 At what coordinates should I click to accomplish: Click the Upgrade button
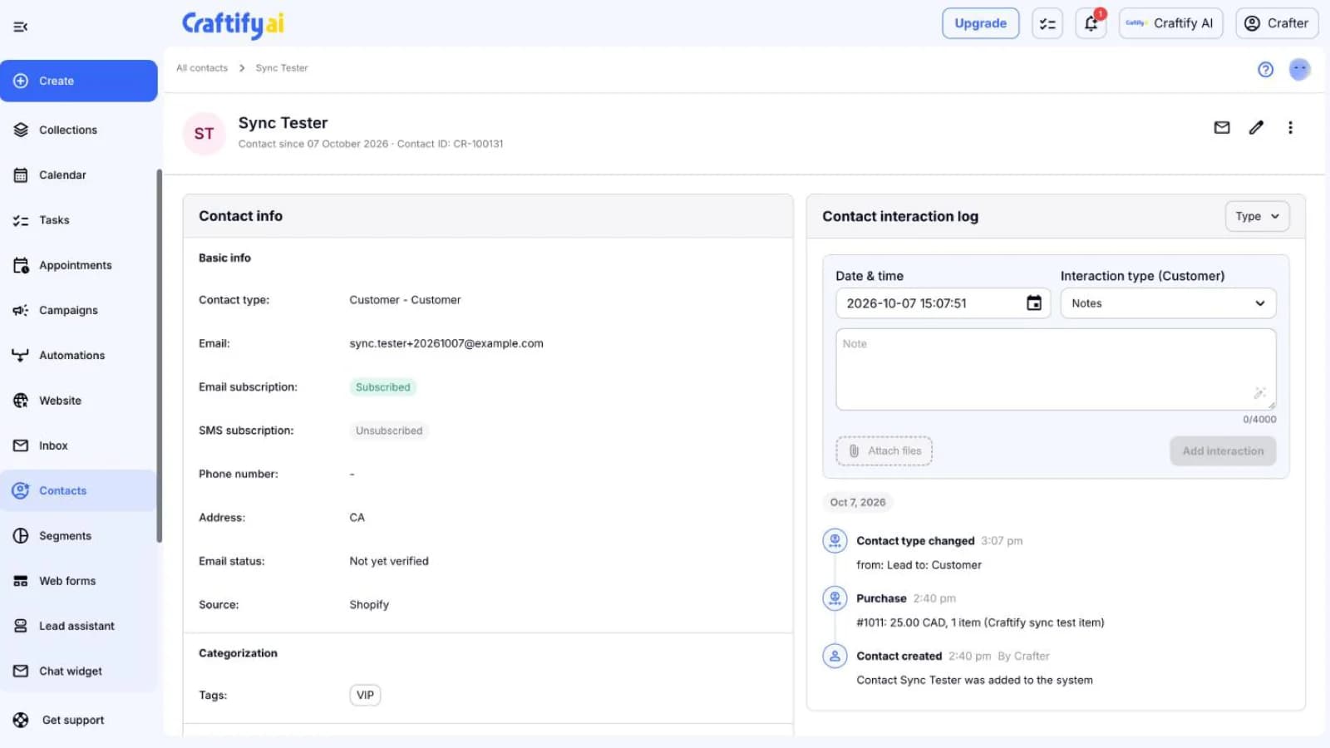980,23
